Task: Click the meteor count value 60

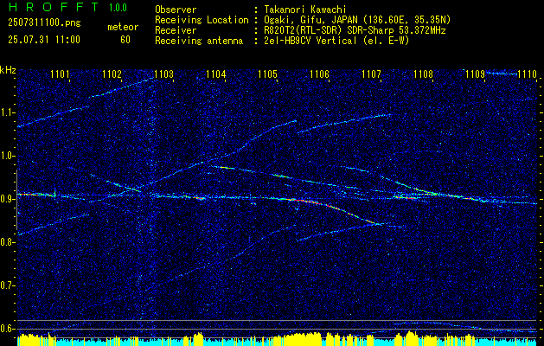Action: 125,40
